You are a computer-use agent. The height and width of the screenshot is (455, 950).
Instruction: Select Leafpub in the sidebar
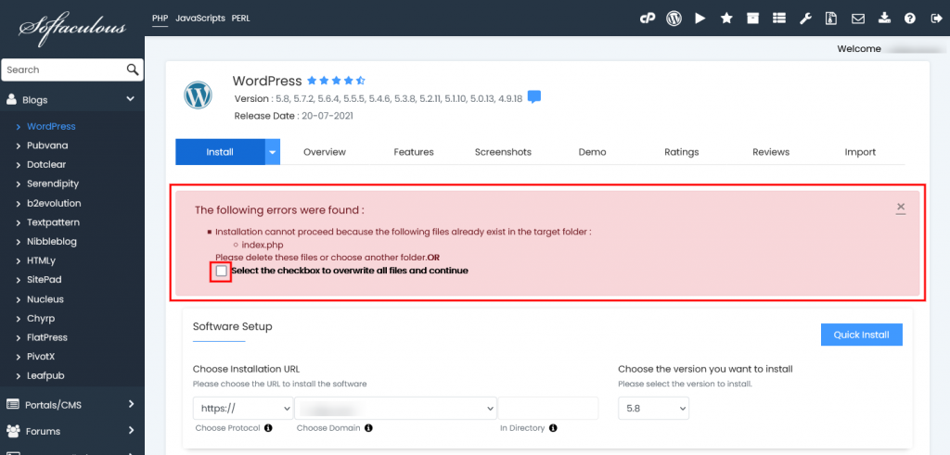point(45,375)
